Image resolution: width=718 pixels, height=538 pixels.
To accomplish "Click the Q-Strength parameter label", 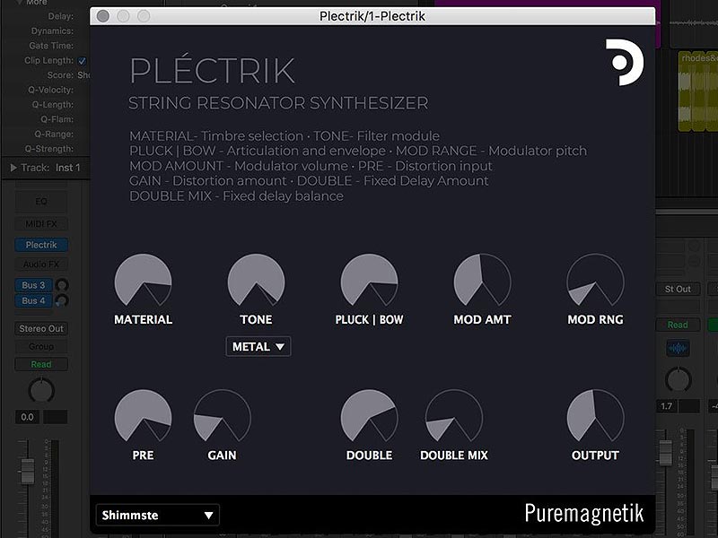I will pyautogui.click(x=49, y=149).
